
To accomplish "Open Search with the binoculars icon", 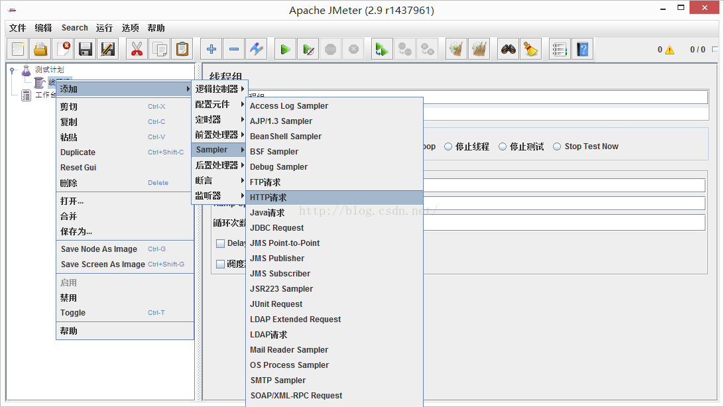I will [x=509, y=49].
